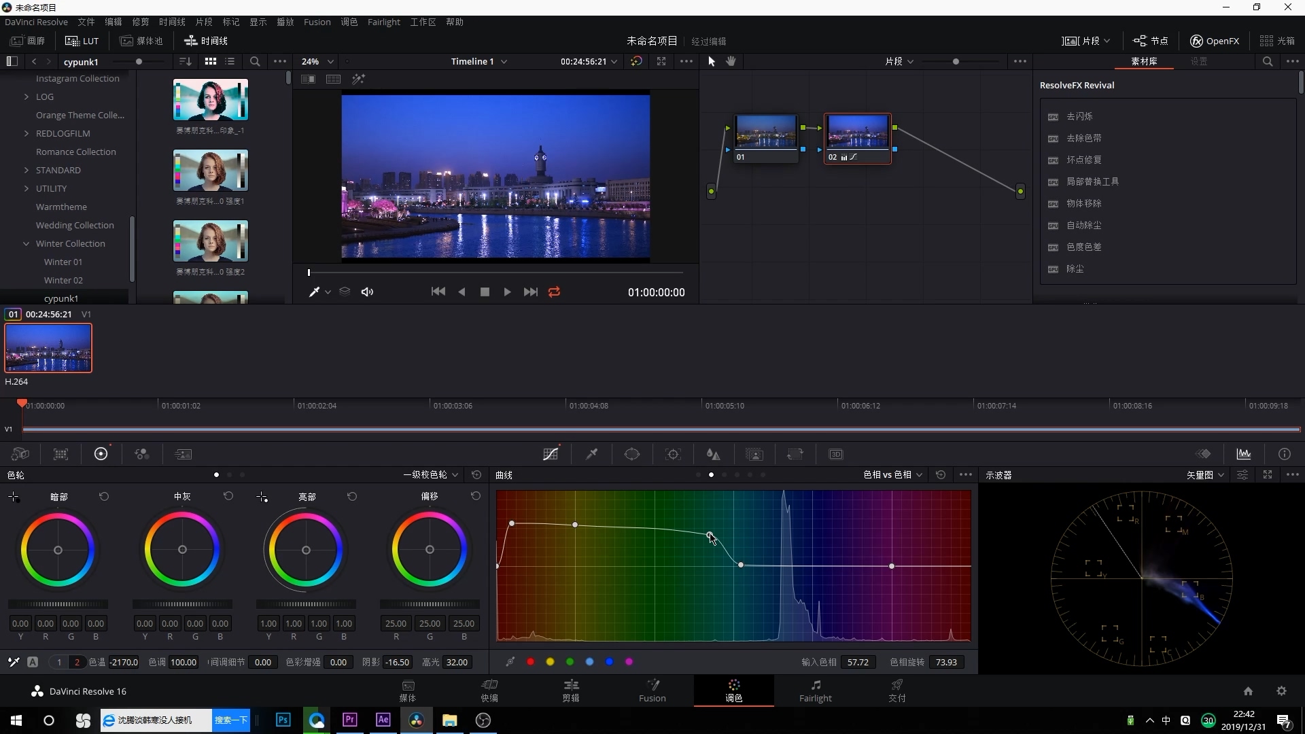Image resolution: width=1305 pixels, height=734 pixels.
Task: Click the cypunk1 thumbnail in timeline
Action: (48, 348)
